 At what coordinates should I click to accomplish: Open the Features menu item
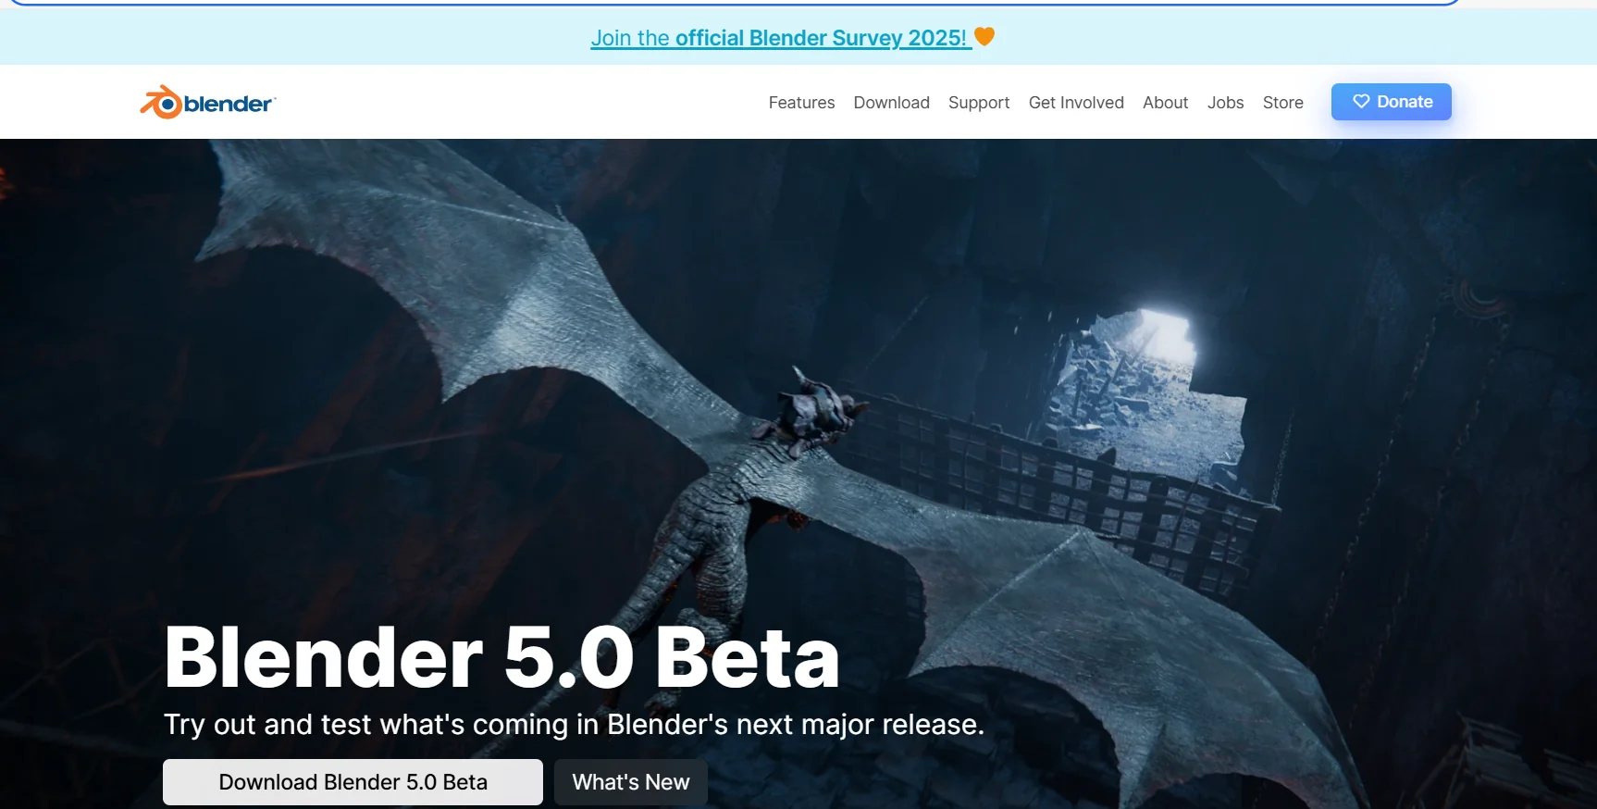(x=801, y=103)
